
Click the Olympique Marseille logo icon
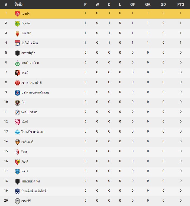pyautogui.click(x=17, y=132)
